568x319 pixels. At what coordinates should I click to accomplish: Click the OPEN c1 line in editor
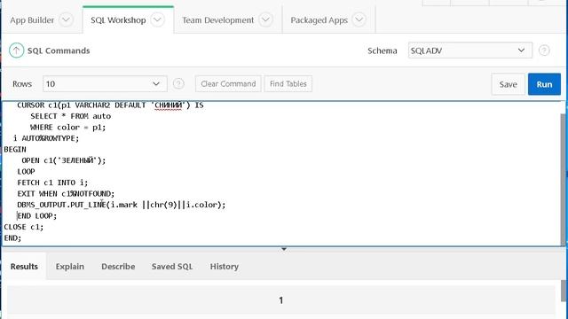(x=64, y=160)
